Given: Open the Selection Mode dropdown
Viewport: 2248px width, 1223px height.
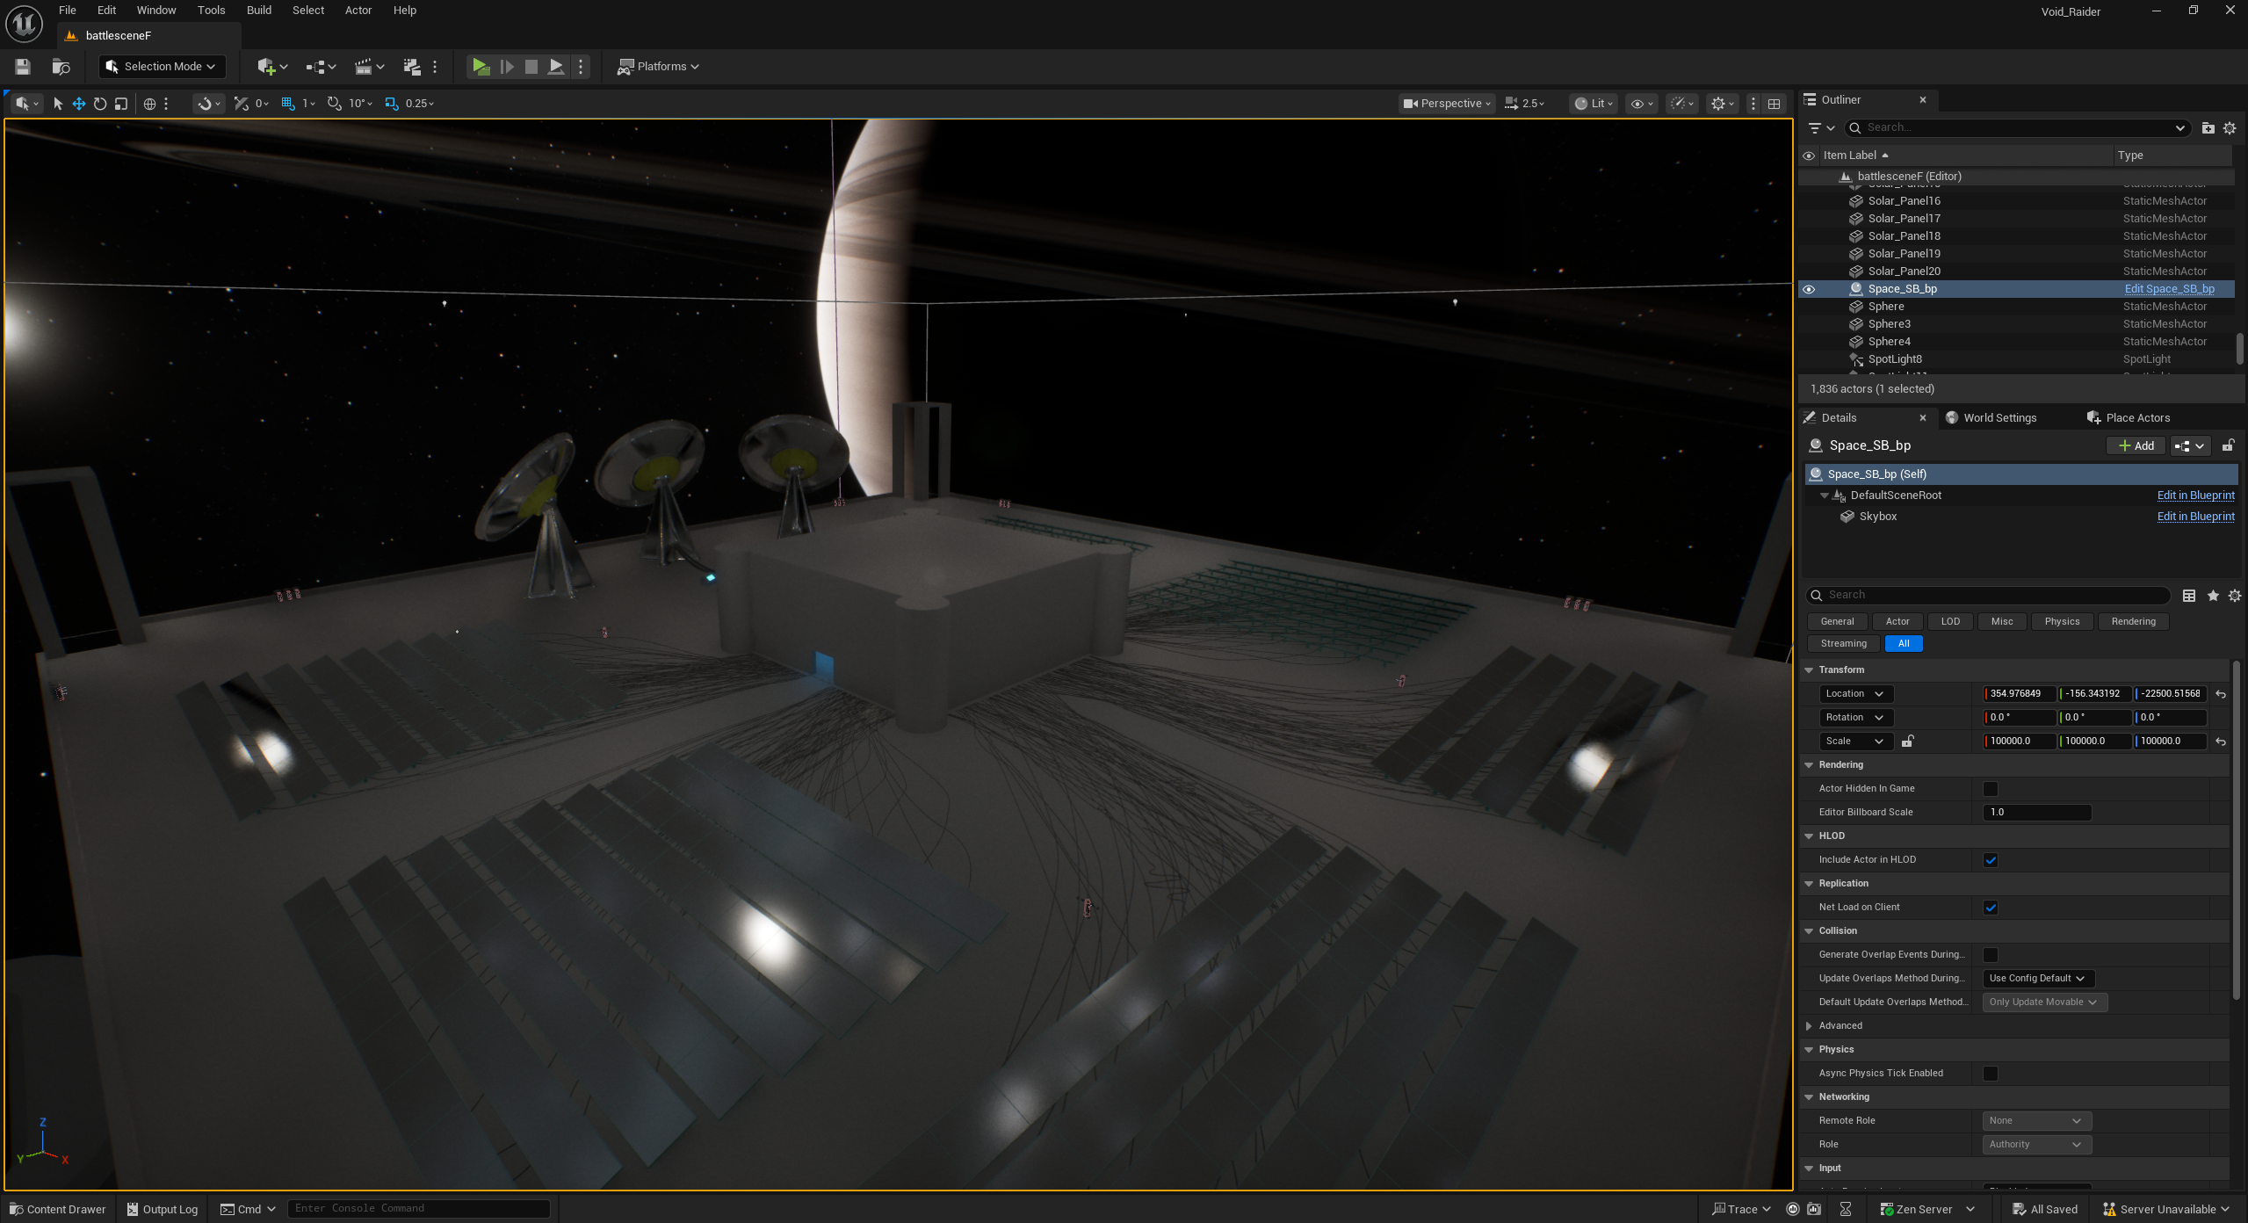Looking at the screenshot, I should coord(162,67).
